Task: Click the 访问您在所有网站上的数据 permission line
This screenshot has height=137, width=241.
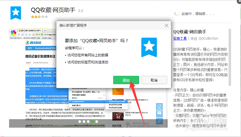Action: click(88, 55)
